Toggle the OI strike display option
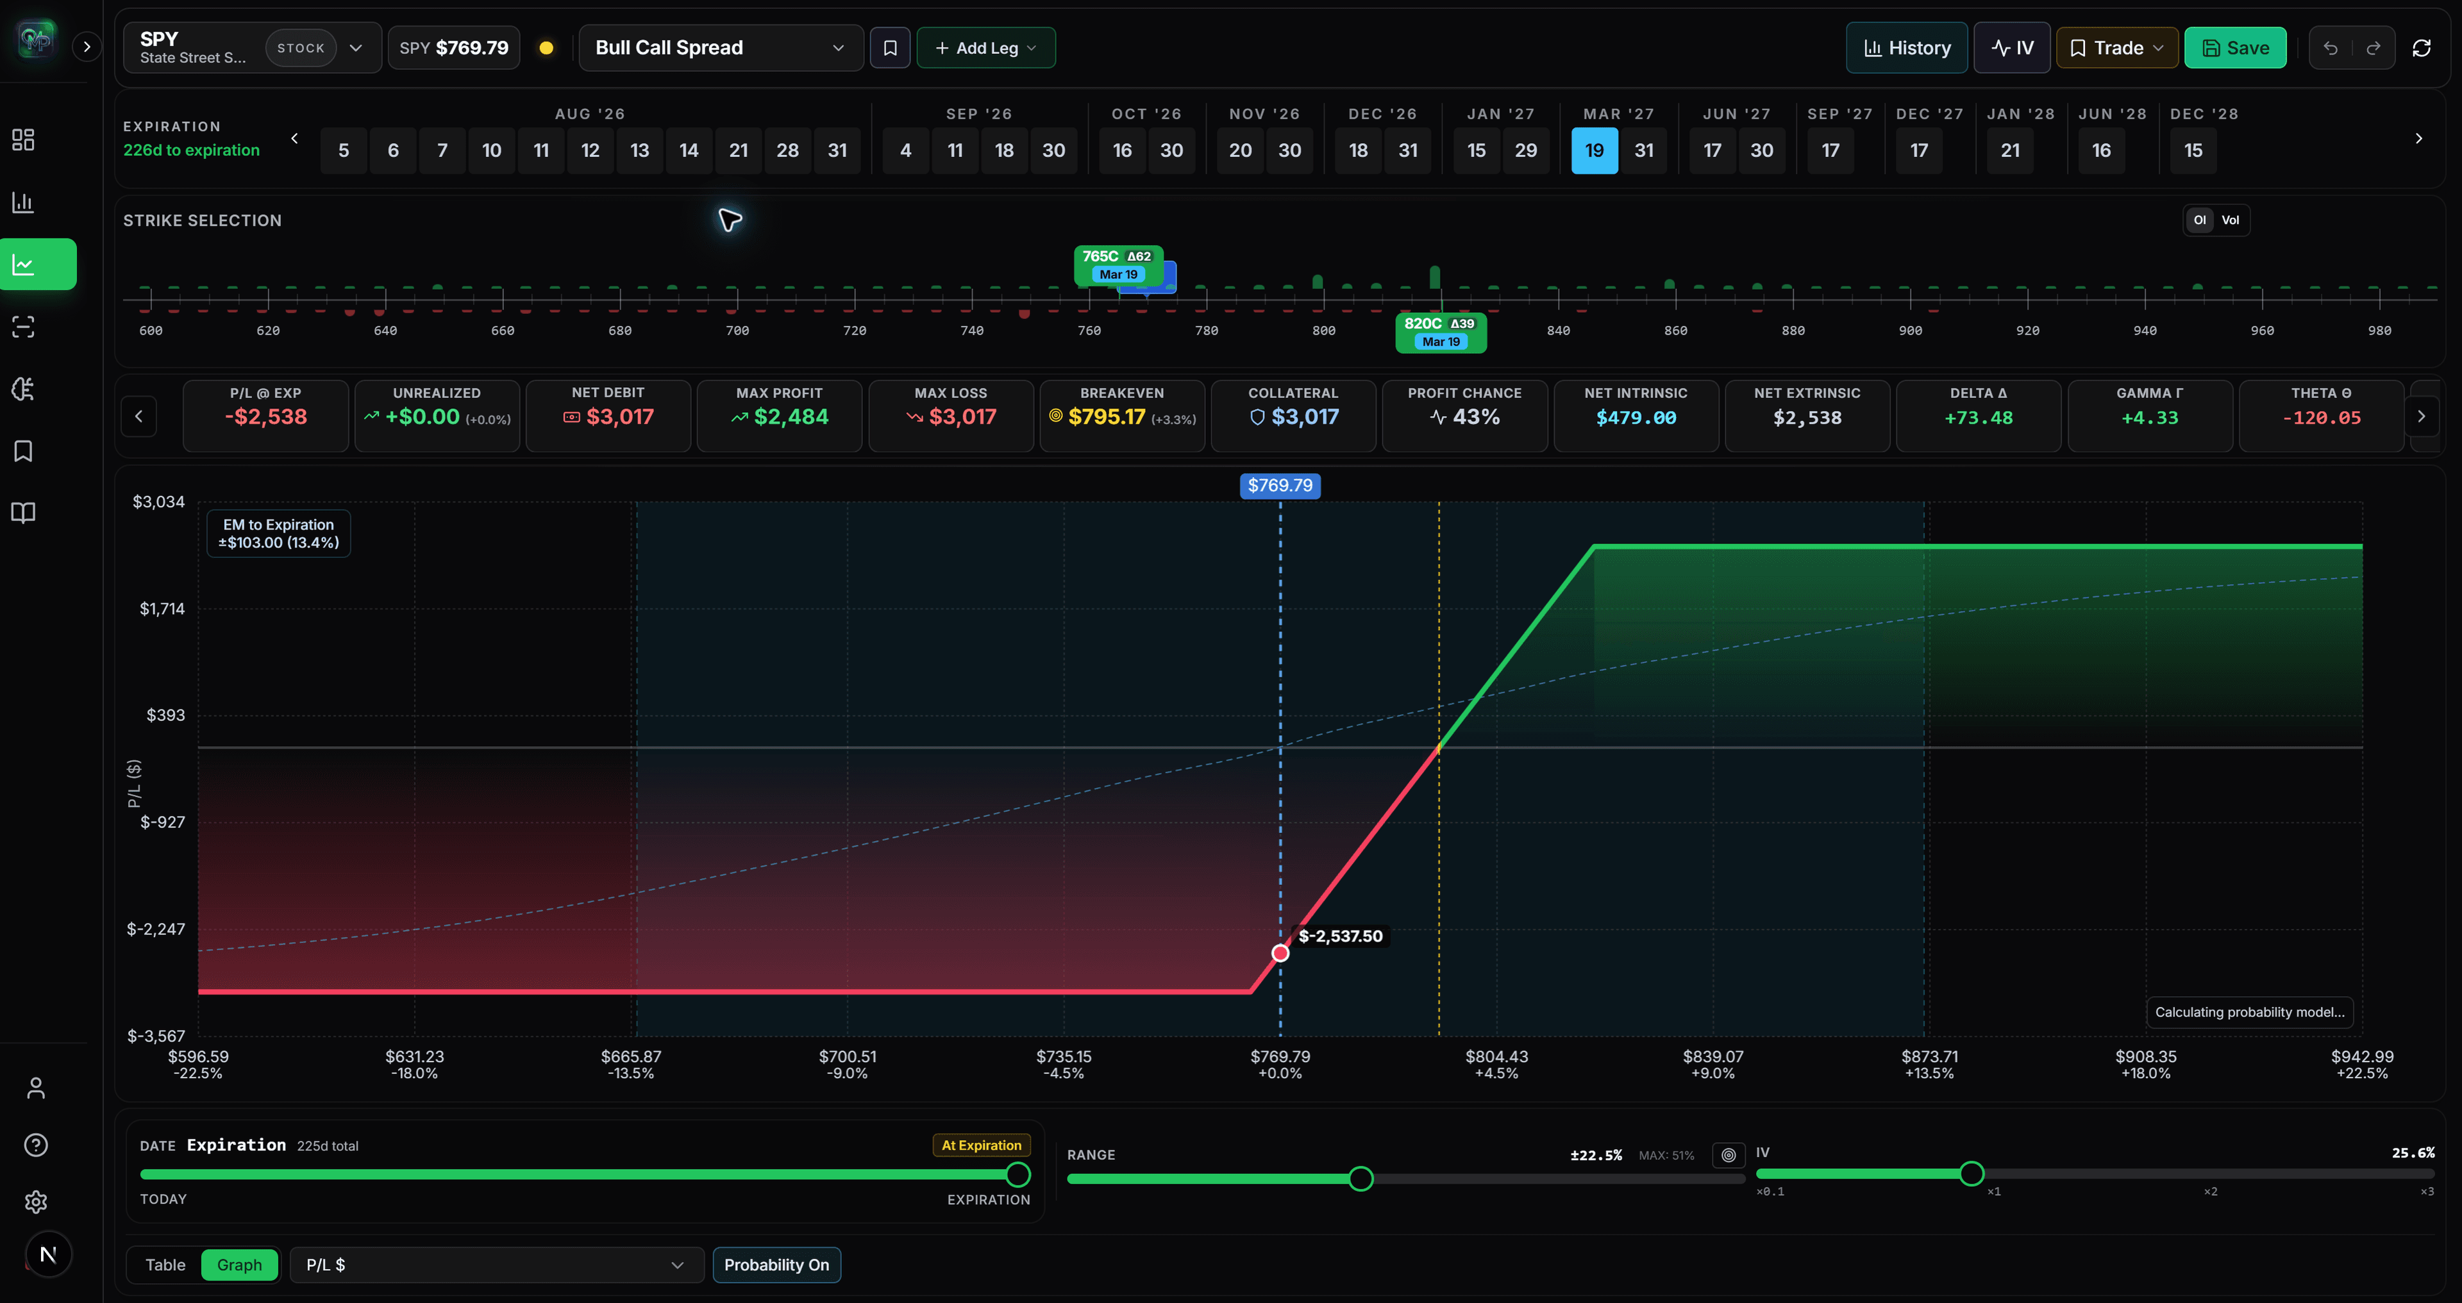This screenshot has width=2462, height=1303. click(x=2199, y=220)
